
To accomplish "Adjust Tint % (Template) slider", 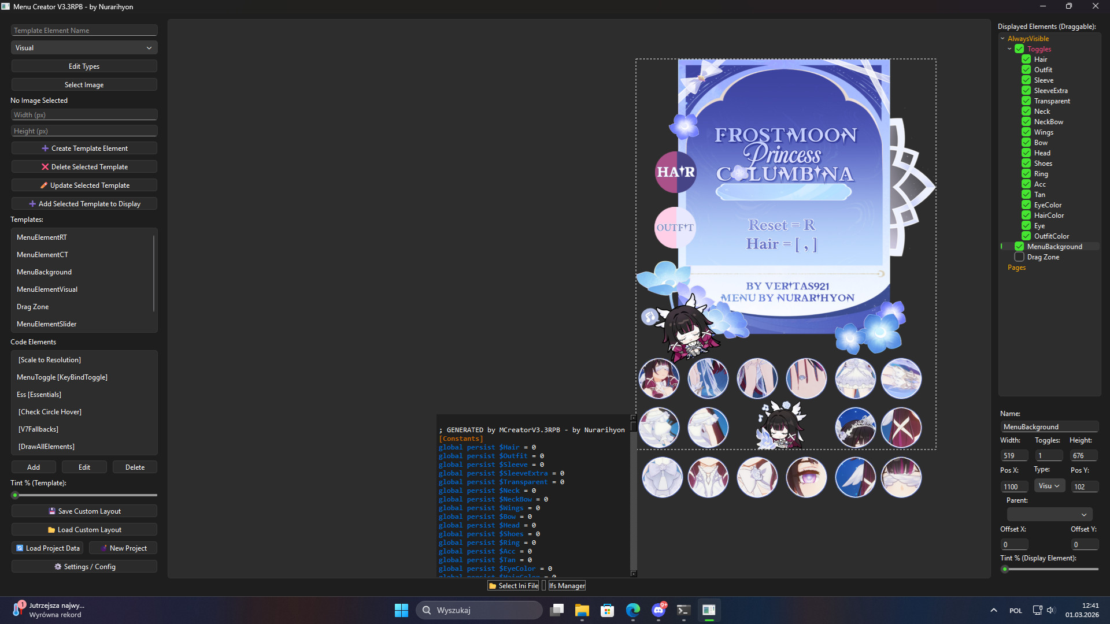I will click(84, 495).
